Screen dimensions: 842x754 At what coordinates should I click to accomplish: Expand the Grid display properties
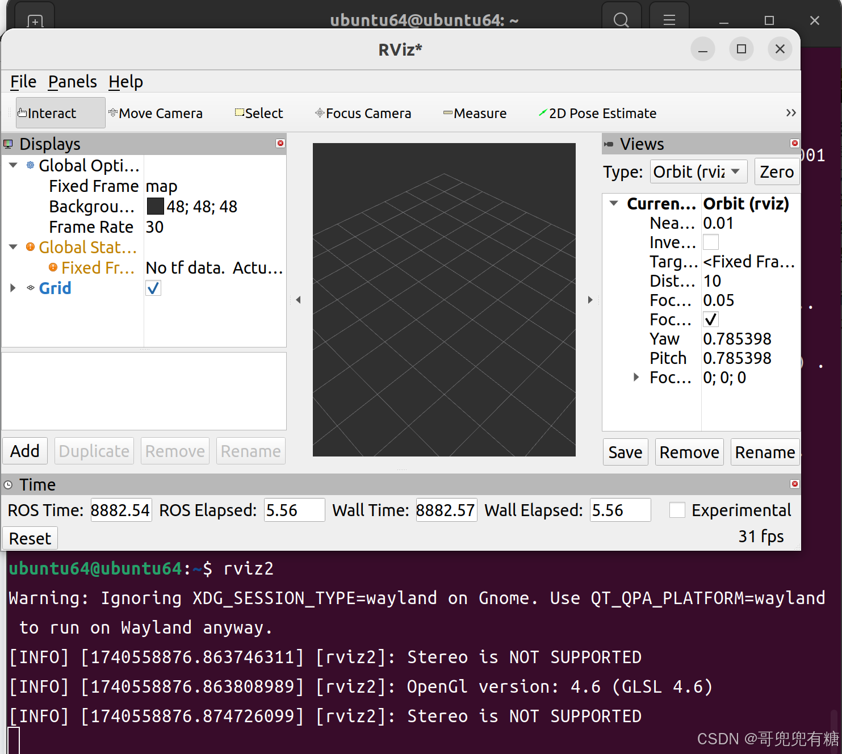12,288
